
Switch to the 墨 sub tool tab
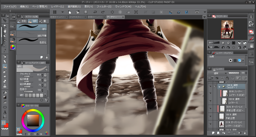point(43,21)
